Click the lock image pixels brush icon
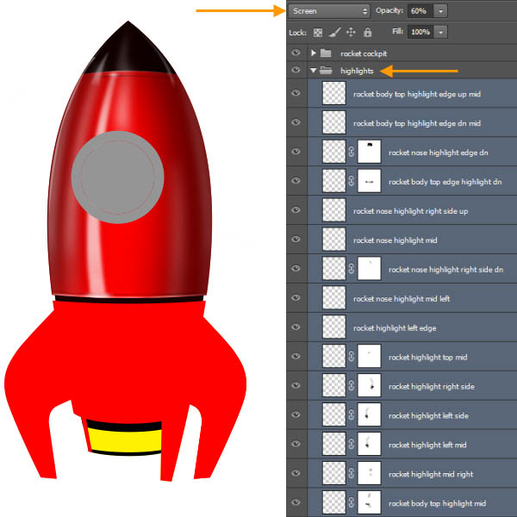Image resolution: width=517 pixels, height=517 pixels. pos(334,32)
